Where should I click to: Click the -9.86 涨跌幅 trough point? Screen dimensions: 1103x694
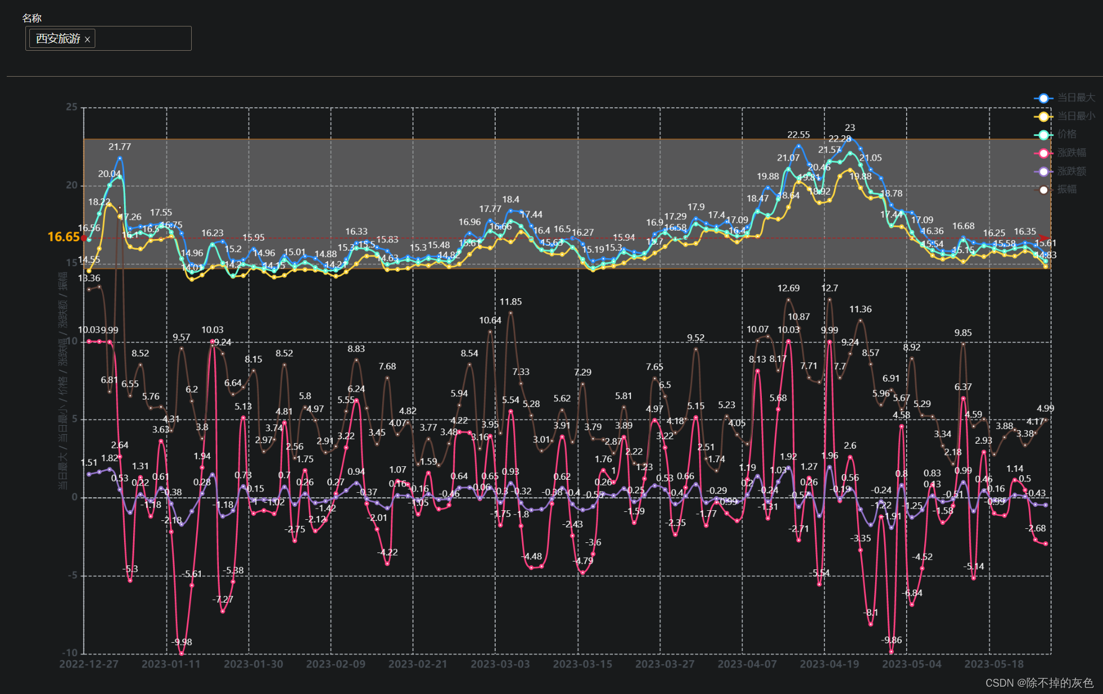click(892, 652)
